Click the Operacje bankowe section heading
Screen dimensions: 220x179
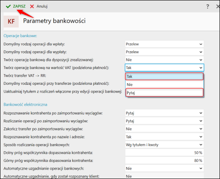click(x=20, y=36)
